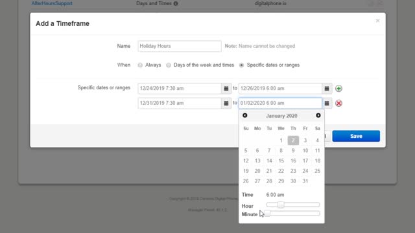Image resolution: width=415 pixels, height=233 pixels.
Task: Select January 7 in the calendar
Action: pos(269,151)
